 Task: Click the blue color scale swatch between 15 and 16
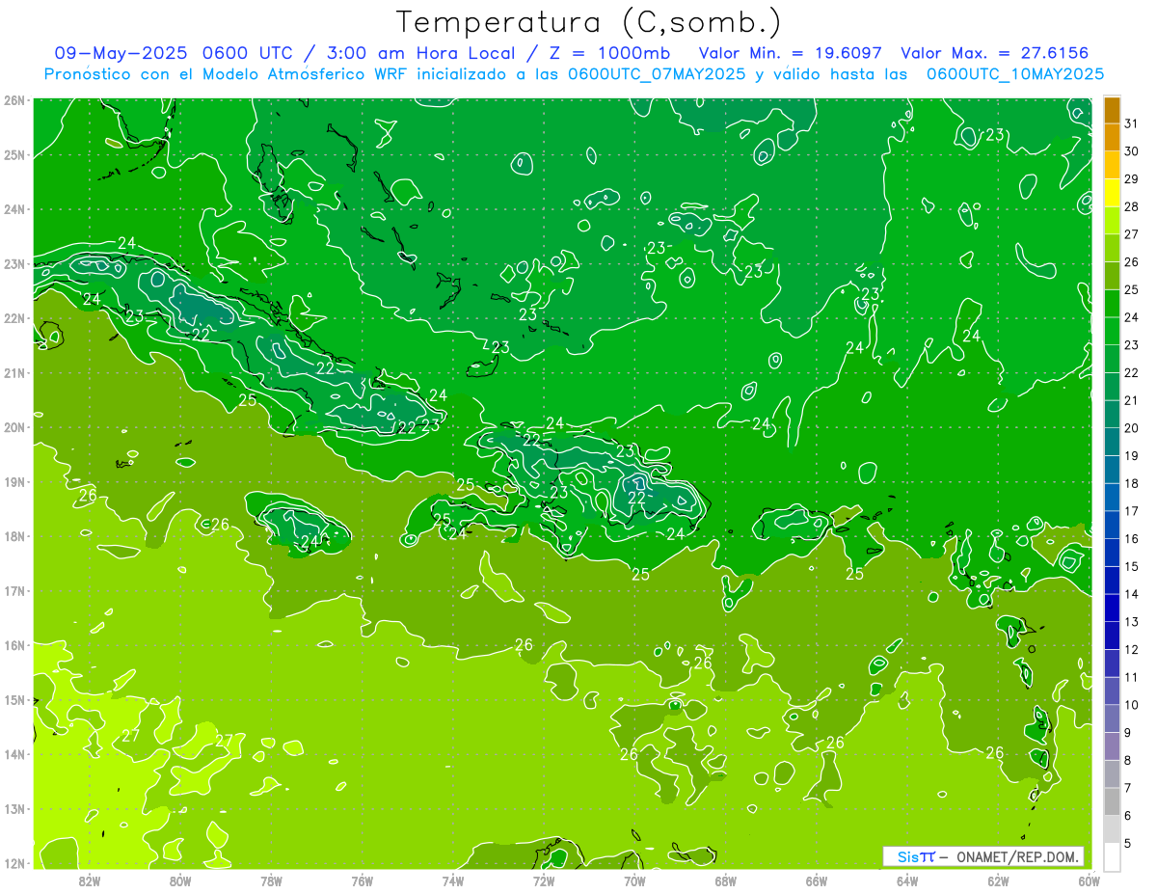1112,552
